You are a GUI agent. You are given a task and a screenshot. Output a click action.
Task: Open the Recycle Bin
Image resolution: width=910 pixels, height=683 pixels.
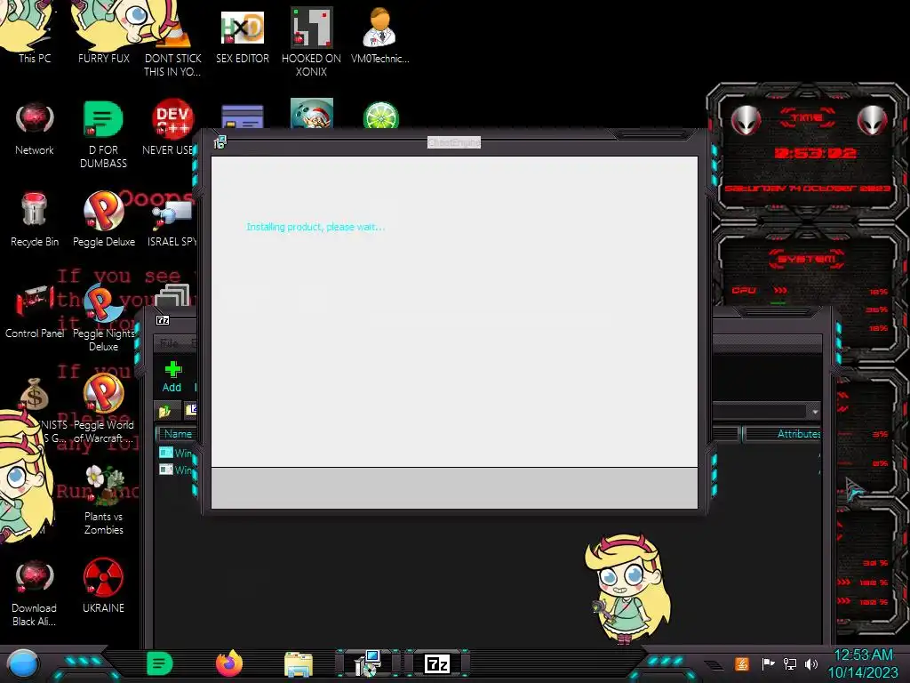[35, 220]
